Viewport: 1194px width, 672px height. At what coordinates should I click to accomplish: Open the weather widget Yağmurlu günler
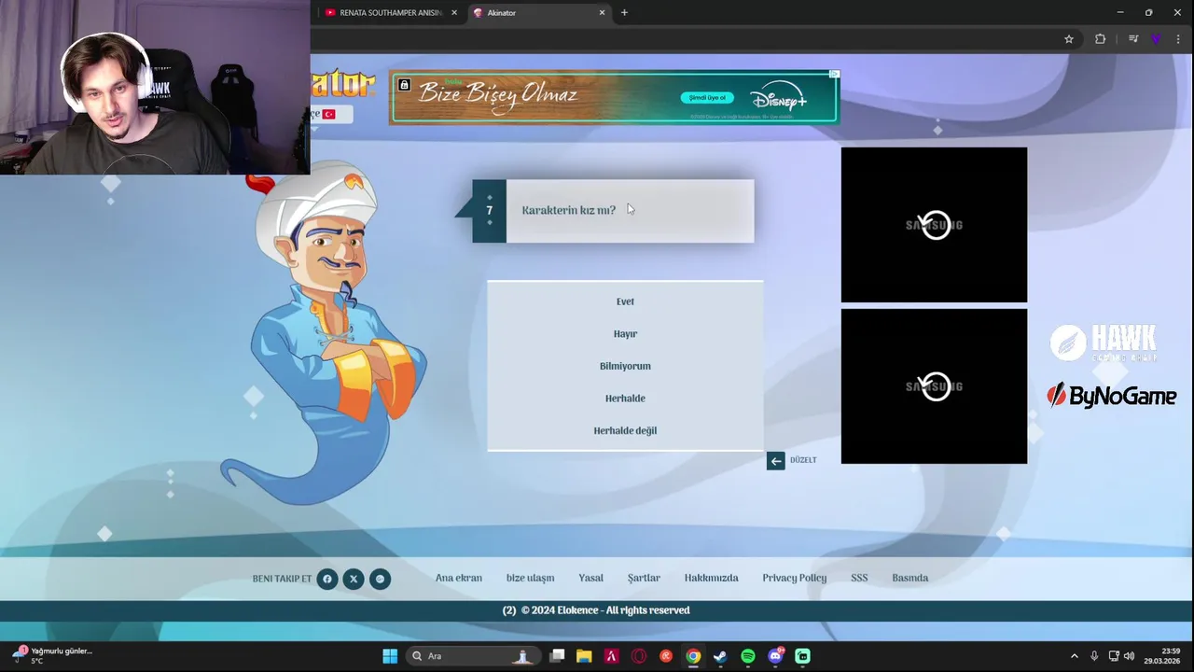(x=51, y=655)
